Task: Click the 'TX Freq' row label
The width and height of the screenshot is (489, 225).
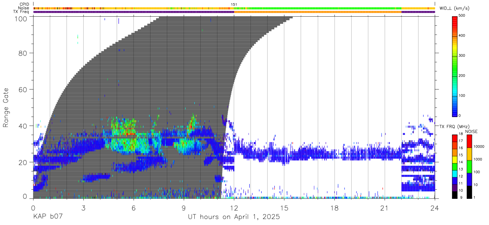Action: [x=22, y=12]
